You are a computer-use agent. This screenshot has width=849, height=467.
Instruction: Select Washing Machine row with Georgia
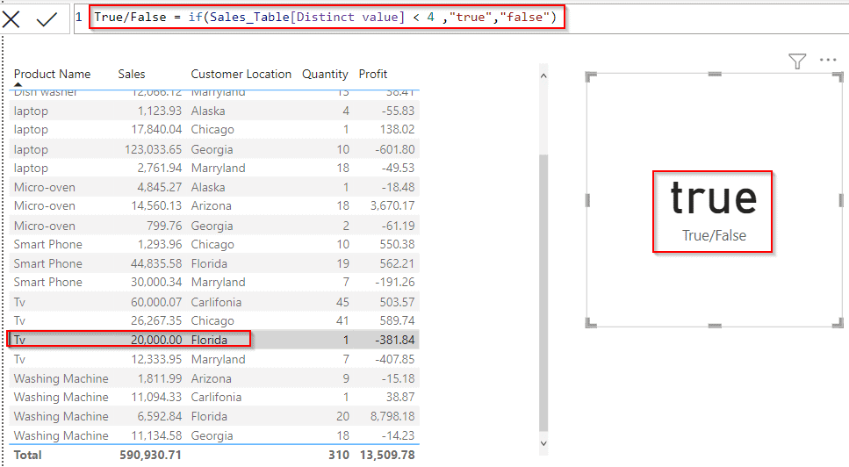coord(214,435)
